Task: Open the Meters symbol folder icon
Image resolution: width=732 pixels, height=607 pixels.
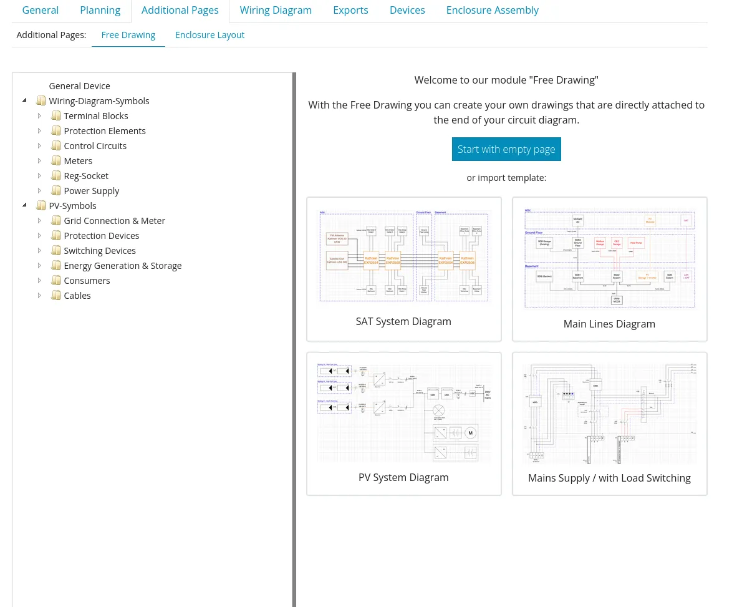Action: (x=56, y=160)
